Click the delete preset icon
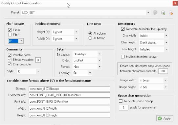Image resolution: width=178 pixels, height=125 pixels. [x=171, y=12]
